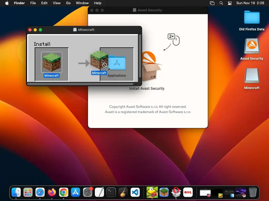Screen dimensions: 269x201
Task: Click the Install heading in the Minecraft window
Action: 42,44
